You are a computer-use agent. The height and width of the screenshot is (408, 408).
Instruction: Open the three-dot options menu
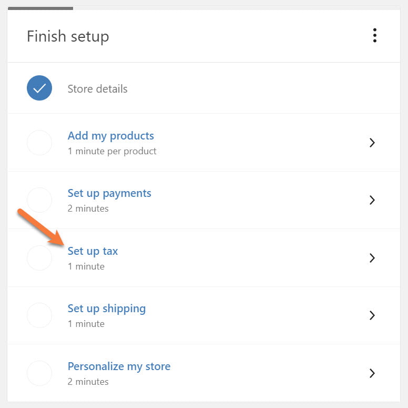374,36
